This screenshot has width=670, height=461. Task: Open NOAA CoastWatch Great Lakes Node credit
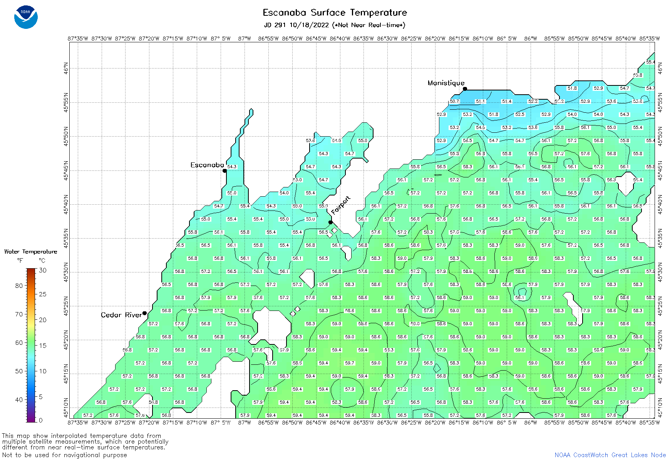click(x=610, y=455)
